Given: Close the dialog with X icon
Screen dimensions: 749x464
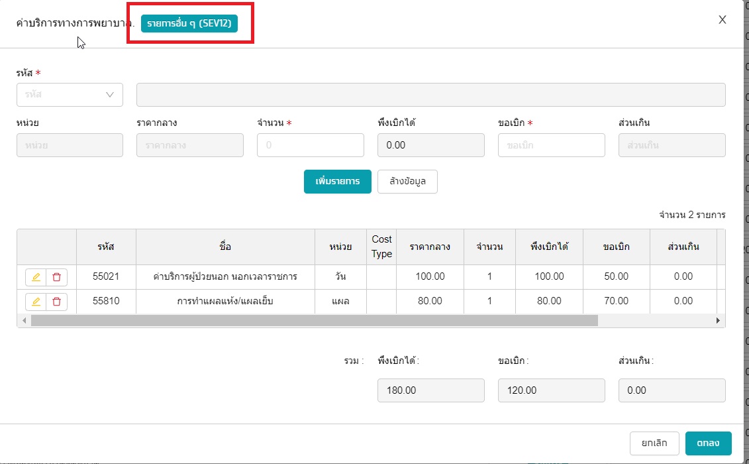Looking at the screenshot, I should [723, 20].
